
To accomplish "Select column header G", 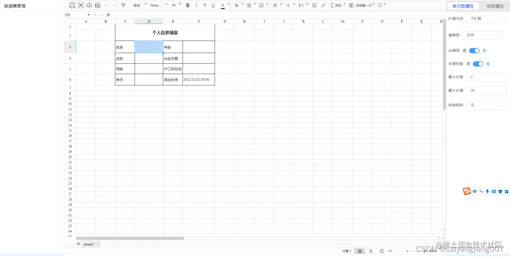I will [x=225, y=21].
